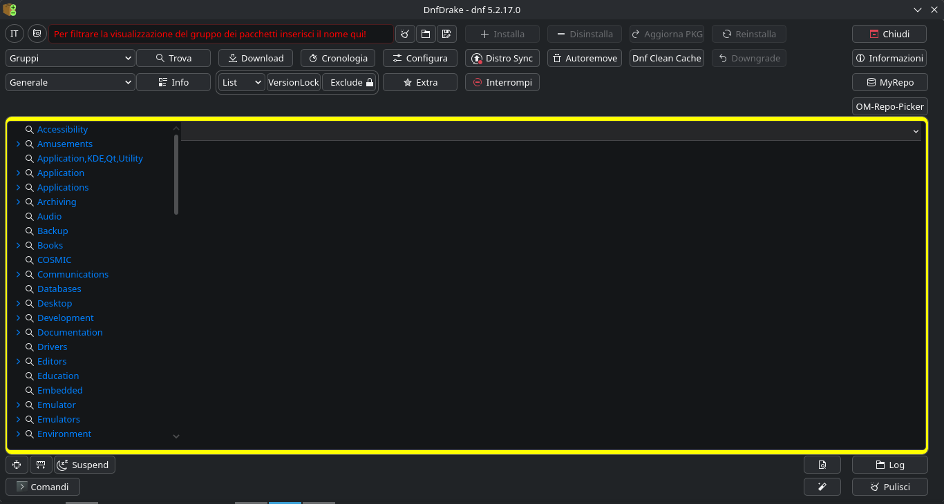This screenshot has height=504, width=944.
Task: Select the COSMIC group entry
Action: pos(54,260)
